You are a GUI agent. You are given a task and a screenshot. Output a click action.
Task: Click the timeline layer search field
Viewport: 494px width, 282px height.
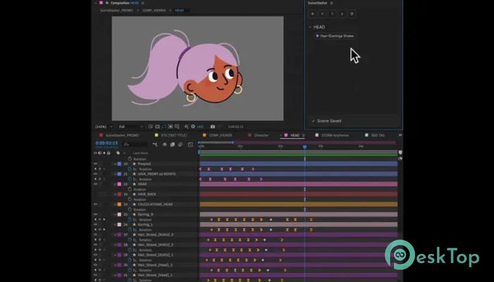coord(135,145)
